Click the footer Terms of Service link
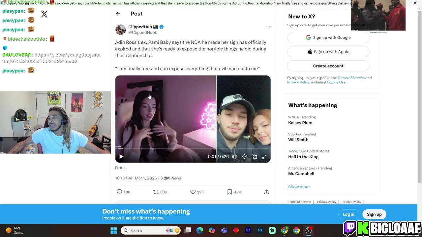Viewport: 422px width, 237px height. pyautogui.click(x=299, y=202)
